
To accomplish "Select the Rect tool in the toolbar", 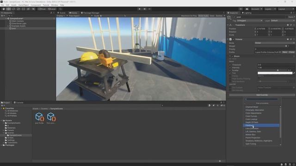I will pyautogui.click(x=24, y=9).
